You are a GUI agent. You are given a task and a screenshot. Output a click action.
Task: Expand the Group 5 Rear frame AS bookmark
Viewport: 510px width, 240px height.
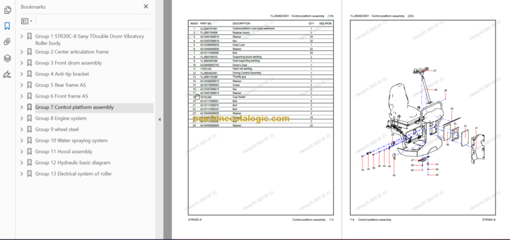[x=22, y=85]
